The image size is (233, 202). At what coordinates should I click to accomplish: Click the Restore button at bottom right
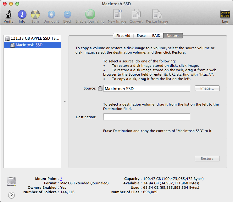207,159
